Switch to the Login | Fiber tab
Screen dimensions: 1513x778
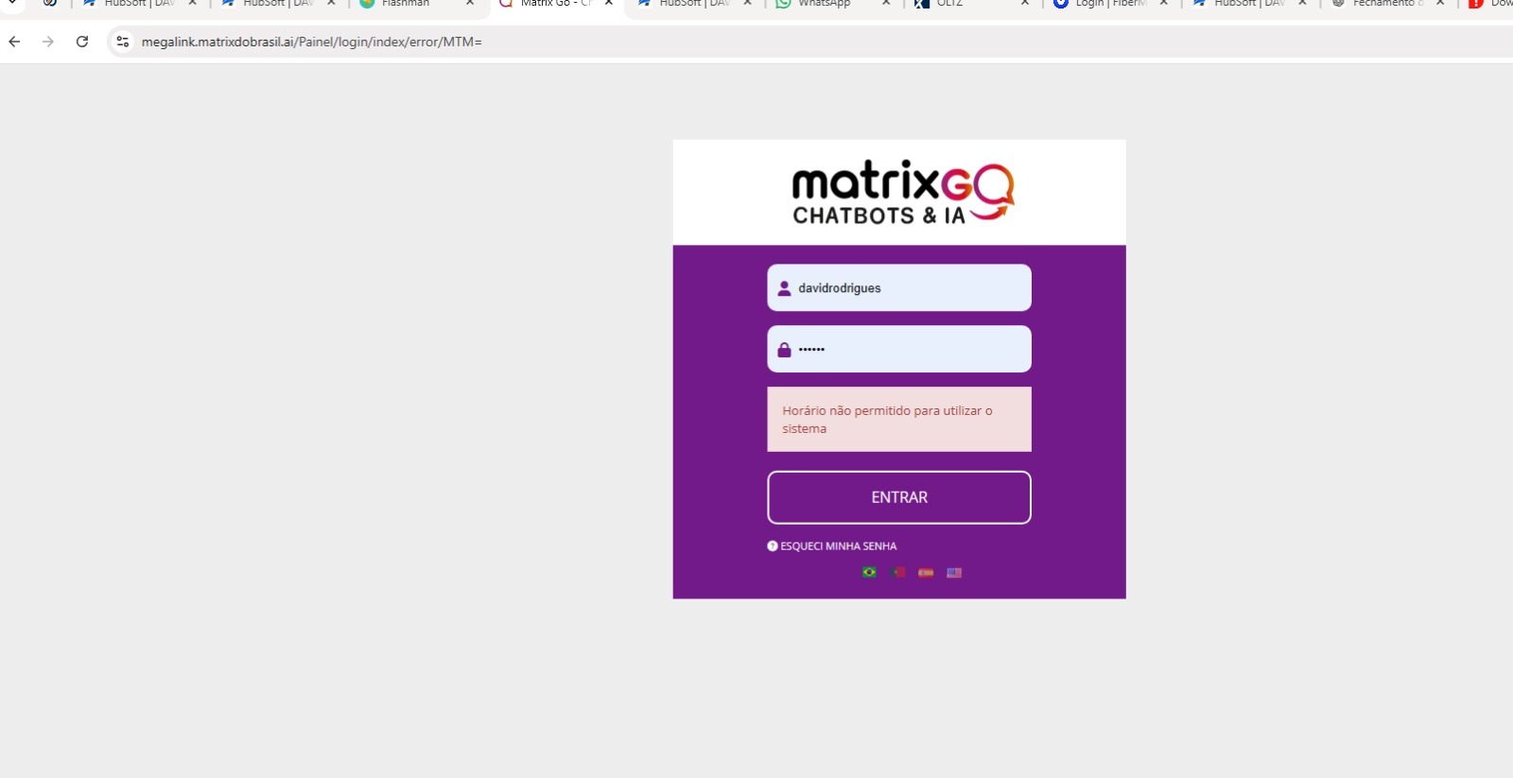coord(1111,4)
